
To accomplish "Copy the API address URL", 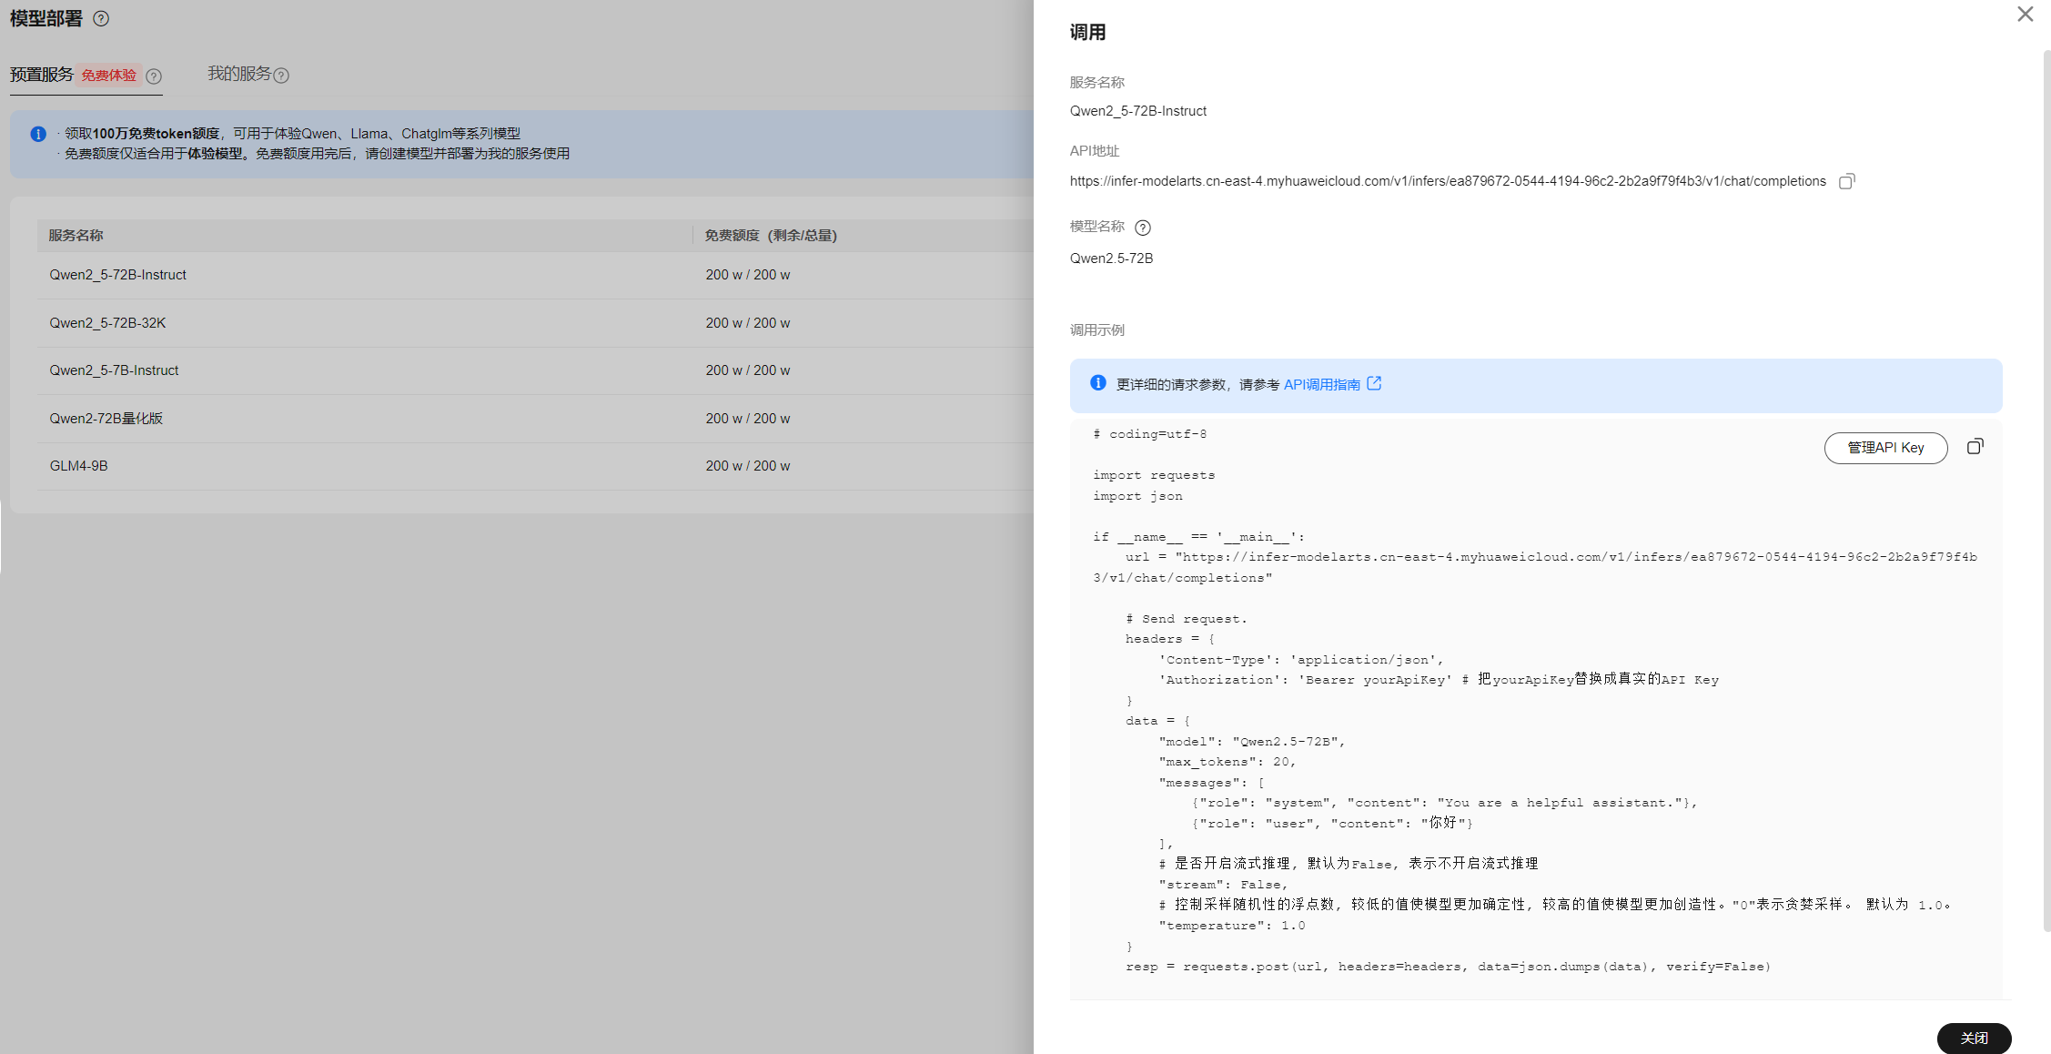I will tap(1846, 182).
